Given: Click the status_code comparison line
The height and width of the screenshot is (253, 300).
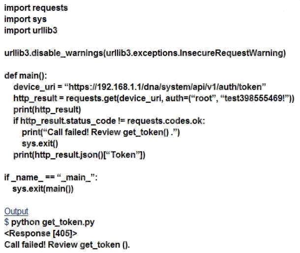Looking at the screenshot, I should [x=109, y=121].
